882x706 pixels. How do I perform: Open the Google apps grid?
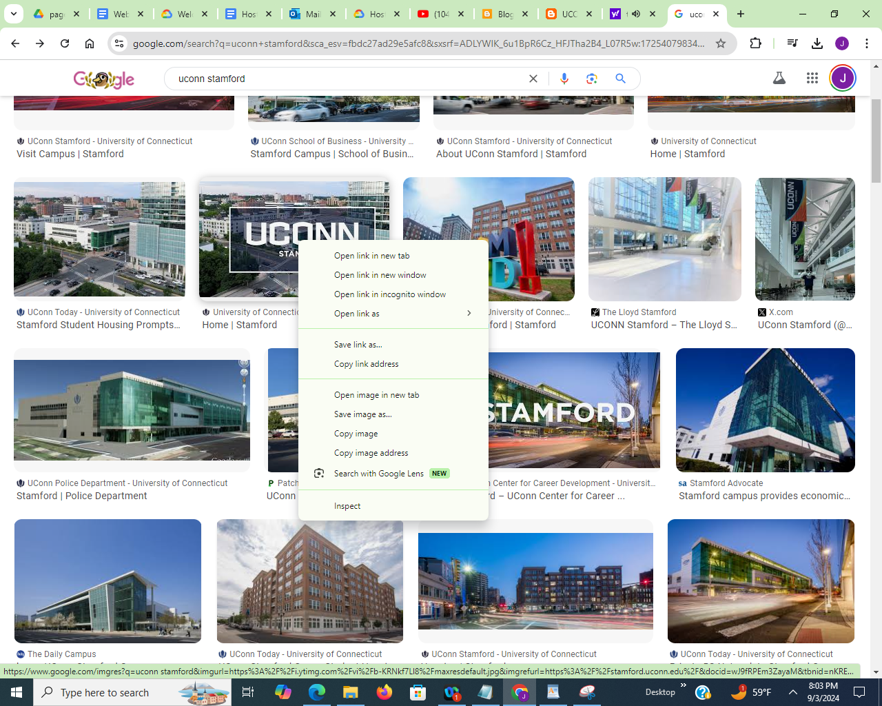click(812, 78)
